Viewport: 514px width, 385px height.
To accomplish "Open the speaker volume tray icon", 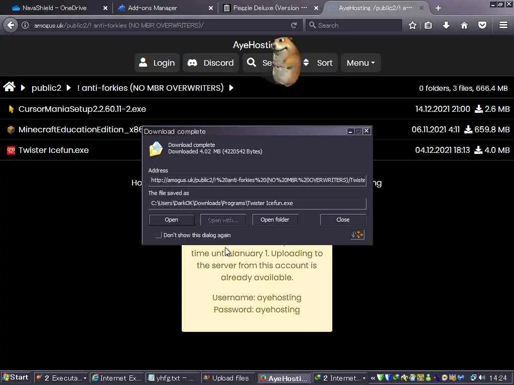I will [481, 378].
